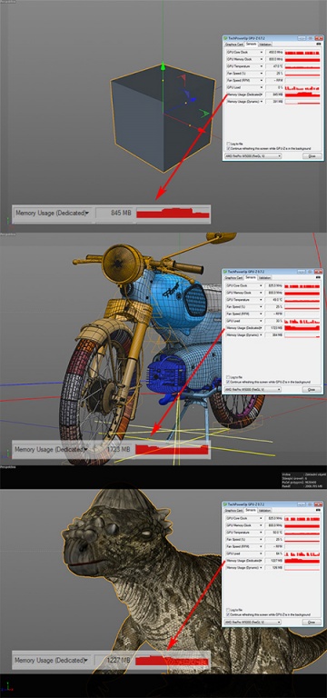The height and width of the screenshot is (698, 327).
Task: Open the AMD FirePro card selector in the GPU-Z window over the motorcycle
Action: click(253, 390)
